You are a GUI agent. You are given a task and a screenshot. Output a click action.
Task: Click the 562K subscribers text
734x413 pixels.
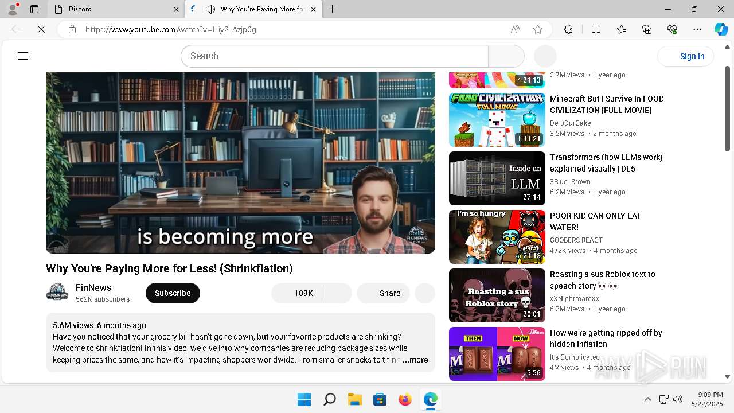click(x=103, y=299)
